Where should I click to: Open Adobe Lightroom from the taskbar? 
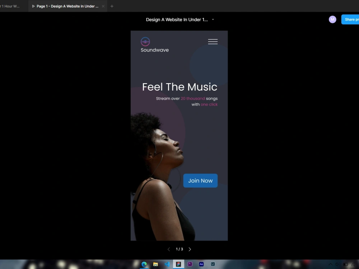(213, 264)
